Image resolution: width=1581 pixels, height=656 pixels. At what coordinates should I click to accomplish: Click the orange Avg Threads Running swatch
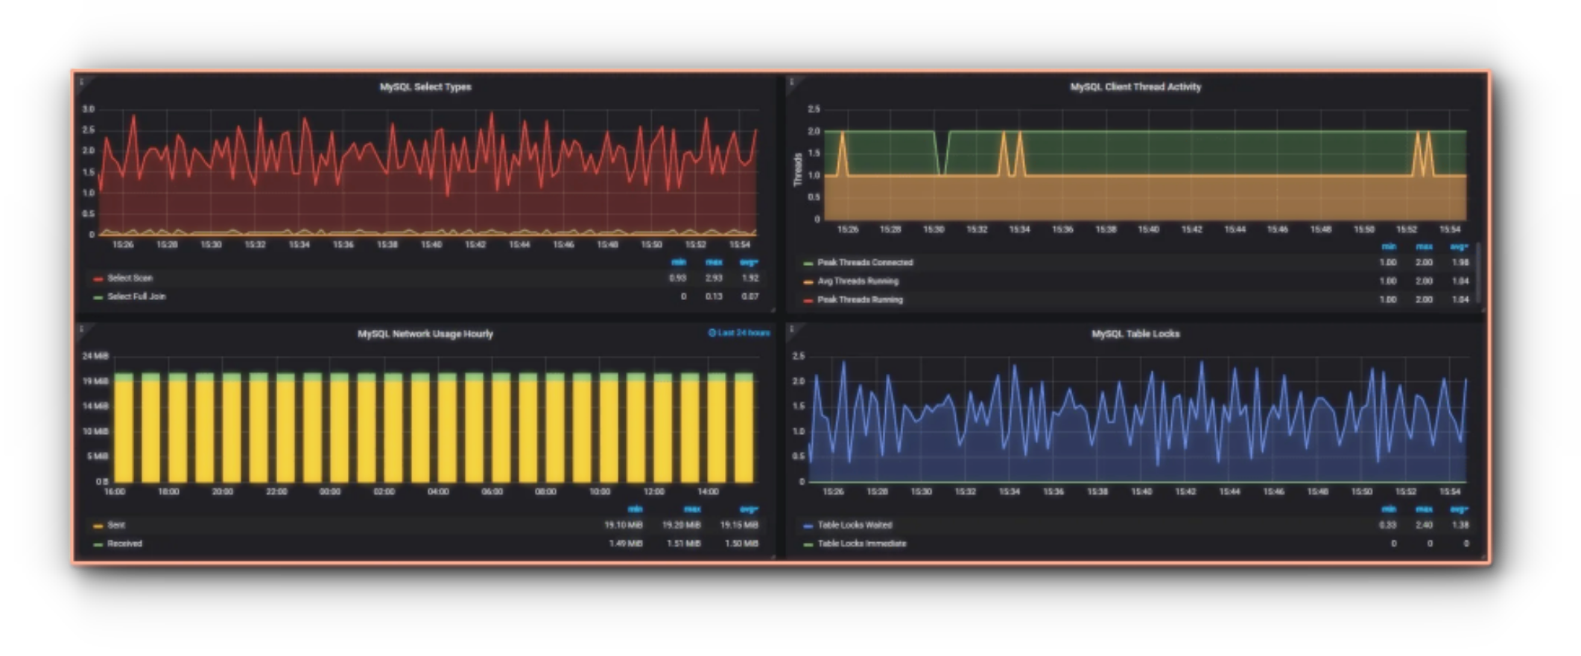coord(808,282)
